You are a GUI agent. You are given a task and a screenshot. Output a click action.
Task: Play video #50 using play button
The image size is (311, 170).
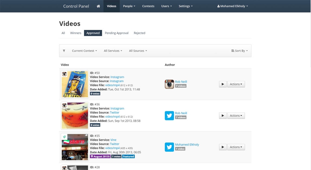[x=223, y=84]
